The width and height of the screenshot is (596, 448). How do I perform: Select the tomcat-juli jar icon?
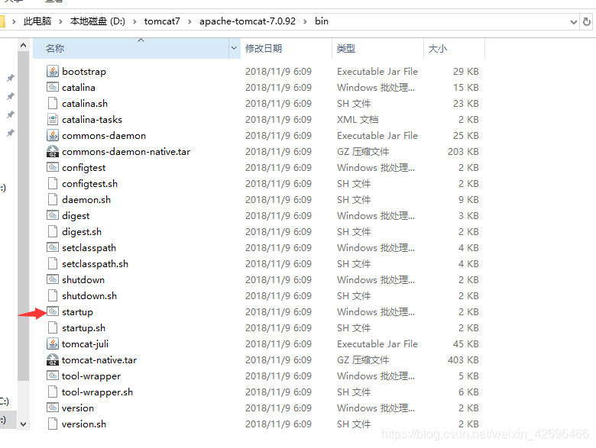pyautogui.click(x=53, y=343)
